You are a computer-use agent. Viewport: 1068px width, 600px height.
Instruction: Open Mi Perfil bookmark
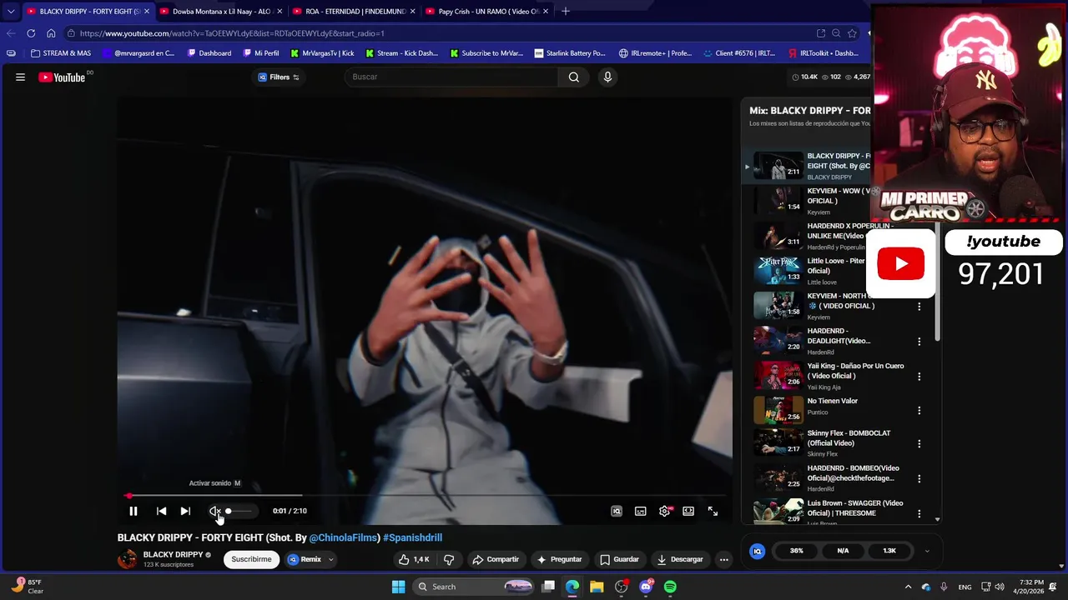261,53
